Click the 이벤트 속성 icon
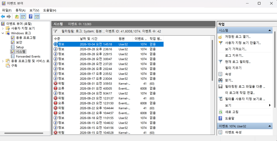 [x=220, y=132]
